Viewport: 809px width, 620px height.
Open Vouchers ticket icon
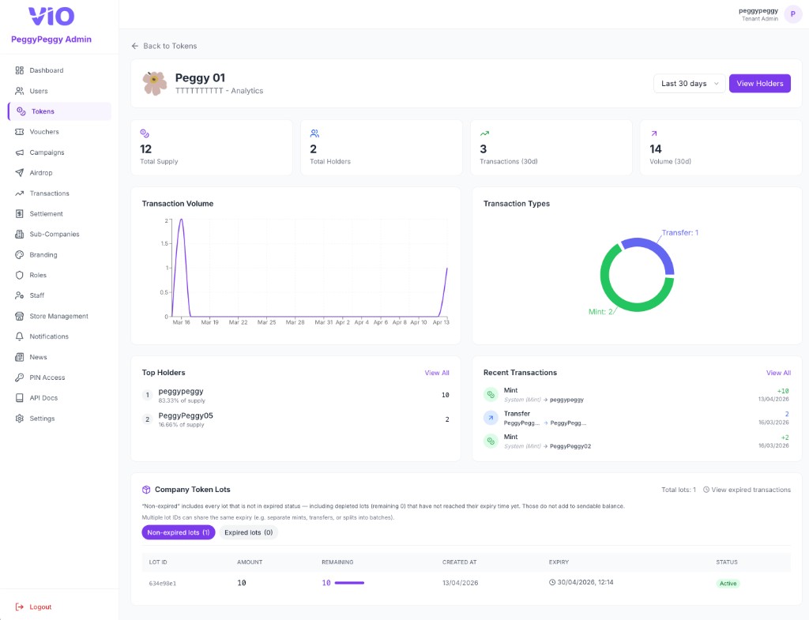(20, 132)
